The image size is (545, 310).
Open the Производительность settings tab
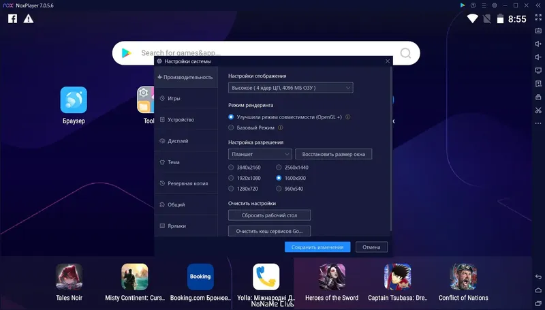(x=186, y=77)
